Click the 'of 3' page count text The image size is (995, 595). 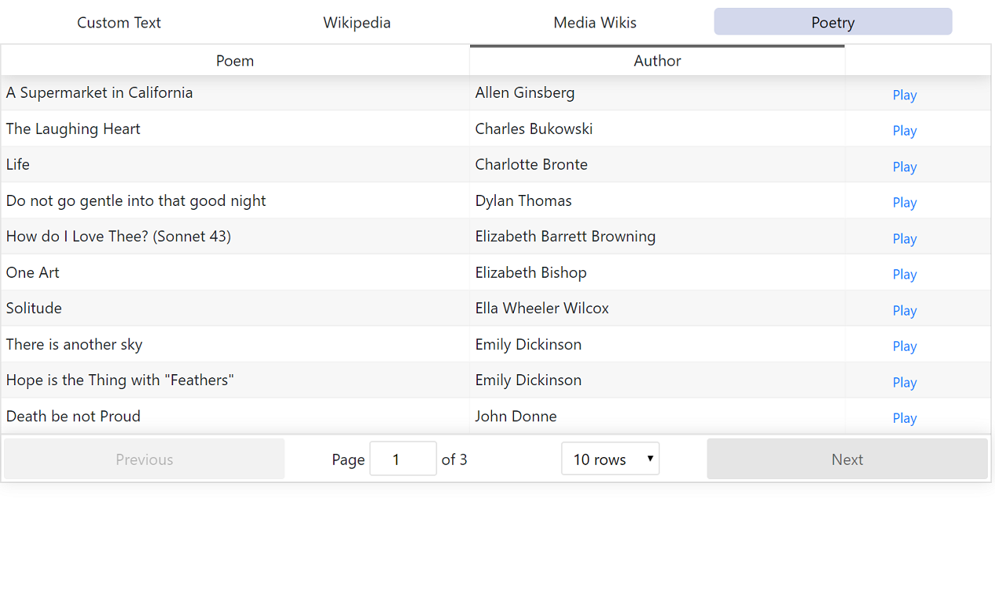(454, 460)
